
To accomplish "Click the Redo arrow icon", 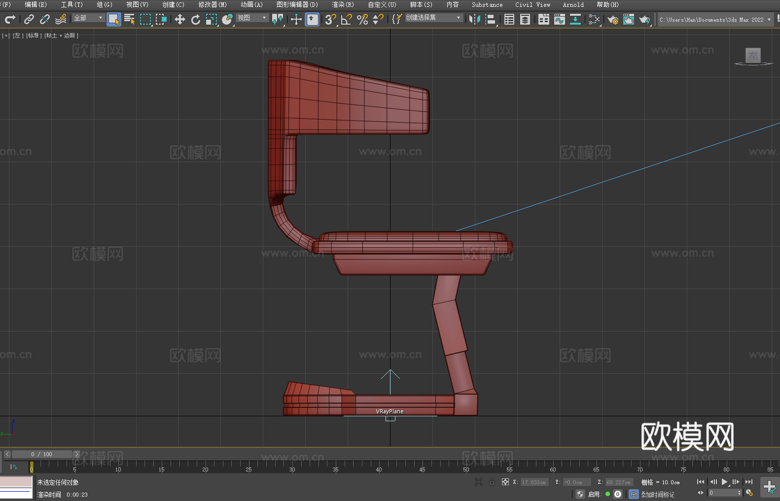I will 10,19.
